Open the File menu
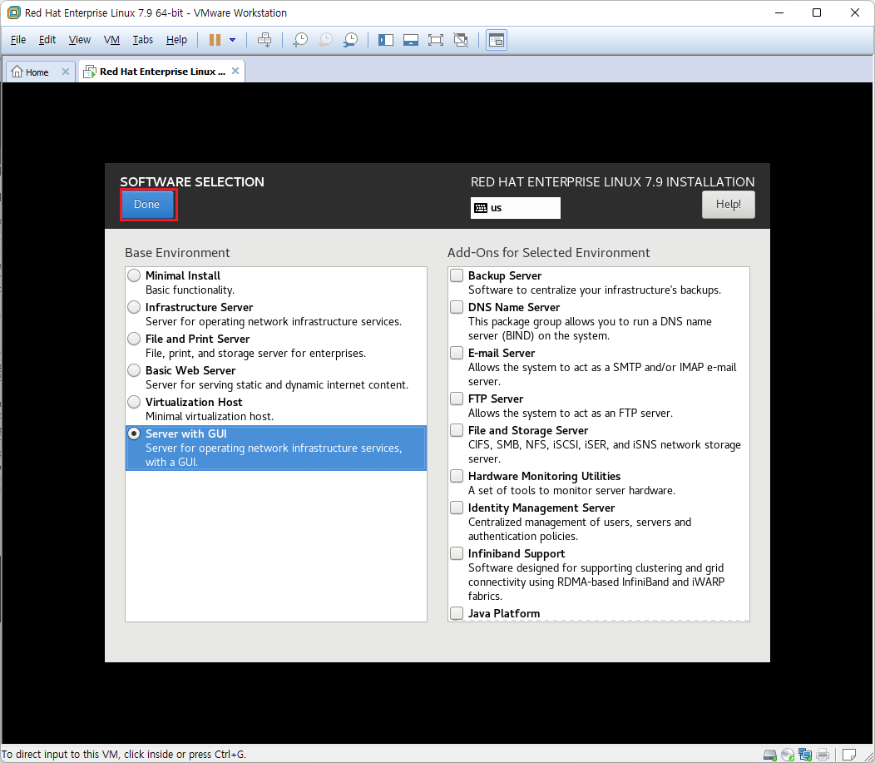Image resolution: width=875 pixels, height=763 pixels. click(17, 40)
